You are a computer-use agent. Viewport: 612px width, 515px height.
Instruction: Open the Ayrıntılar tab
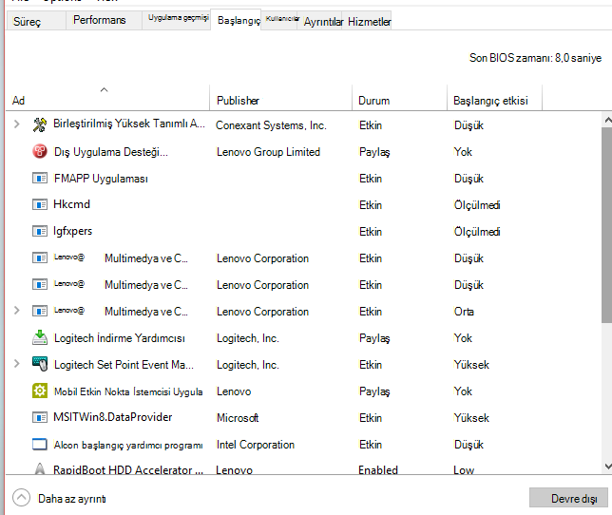coord(323,22)
